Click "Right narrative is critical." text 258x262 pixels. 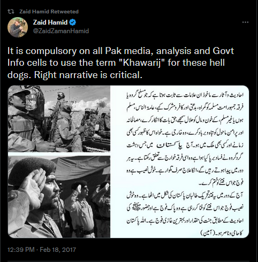pyautogui.click(x=88, y=75)
